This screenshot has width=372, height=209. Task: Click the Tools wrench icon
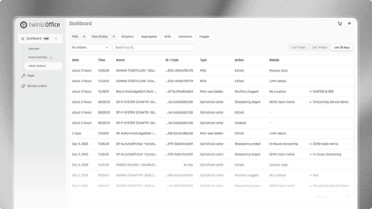coord(23,76)
